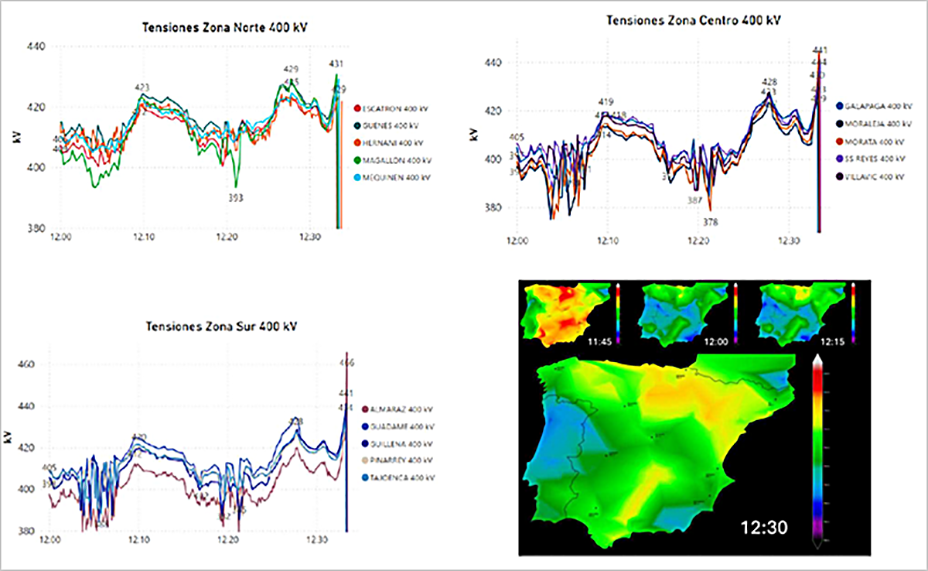Click the ESCATRON 400 kV red legend dot

[357, 109]
